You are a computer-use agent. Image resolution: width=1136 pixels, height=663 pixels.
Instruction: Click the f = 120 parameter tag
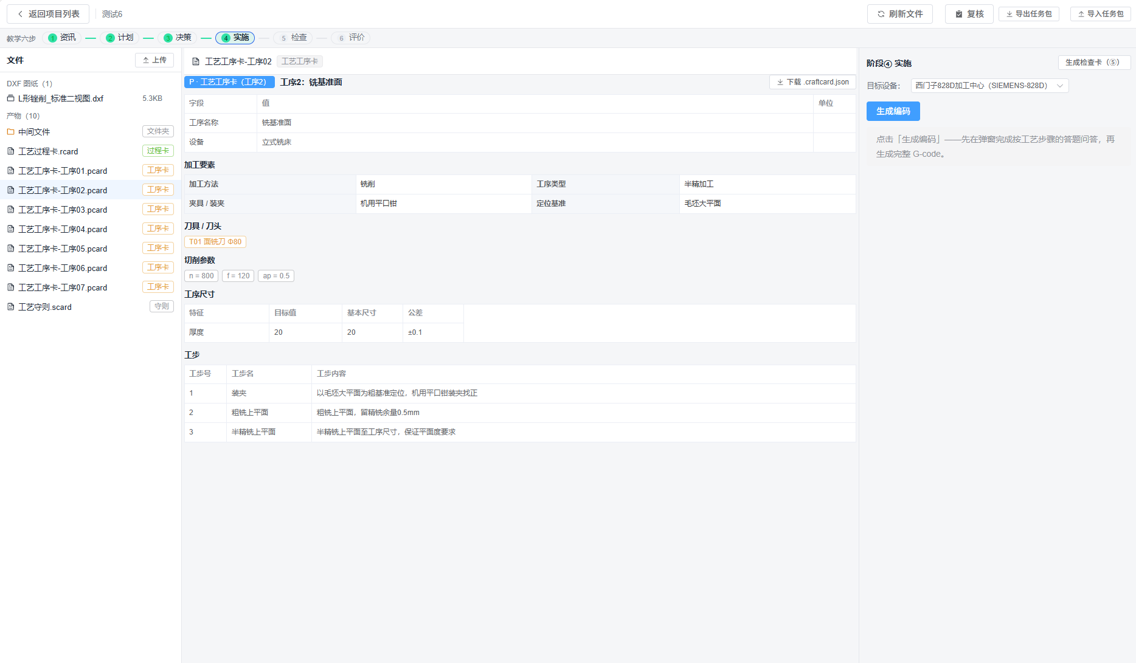238,276
